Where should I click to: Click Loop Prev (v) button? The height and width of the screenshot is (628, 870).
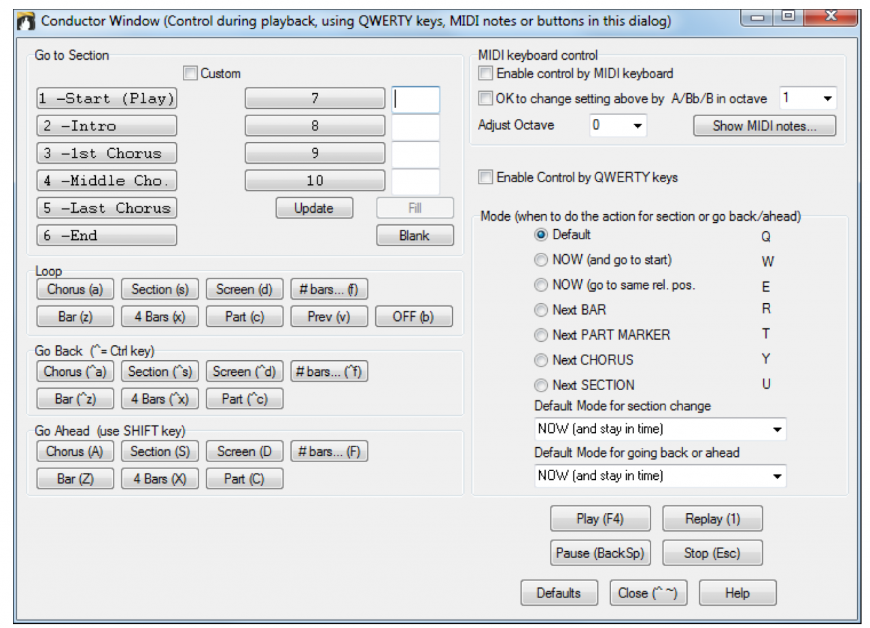click(x=329, y=316)
